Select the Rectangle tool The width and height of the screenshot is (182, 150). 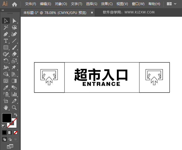[6, 48]
